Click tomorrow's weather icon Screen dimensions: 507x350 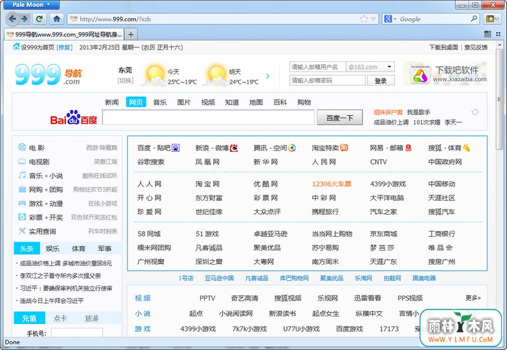click(x=215, y=75)
